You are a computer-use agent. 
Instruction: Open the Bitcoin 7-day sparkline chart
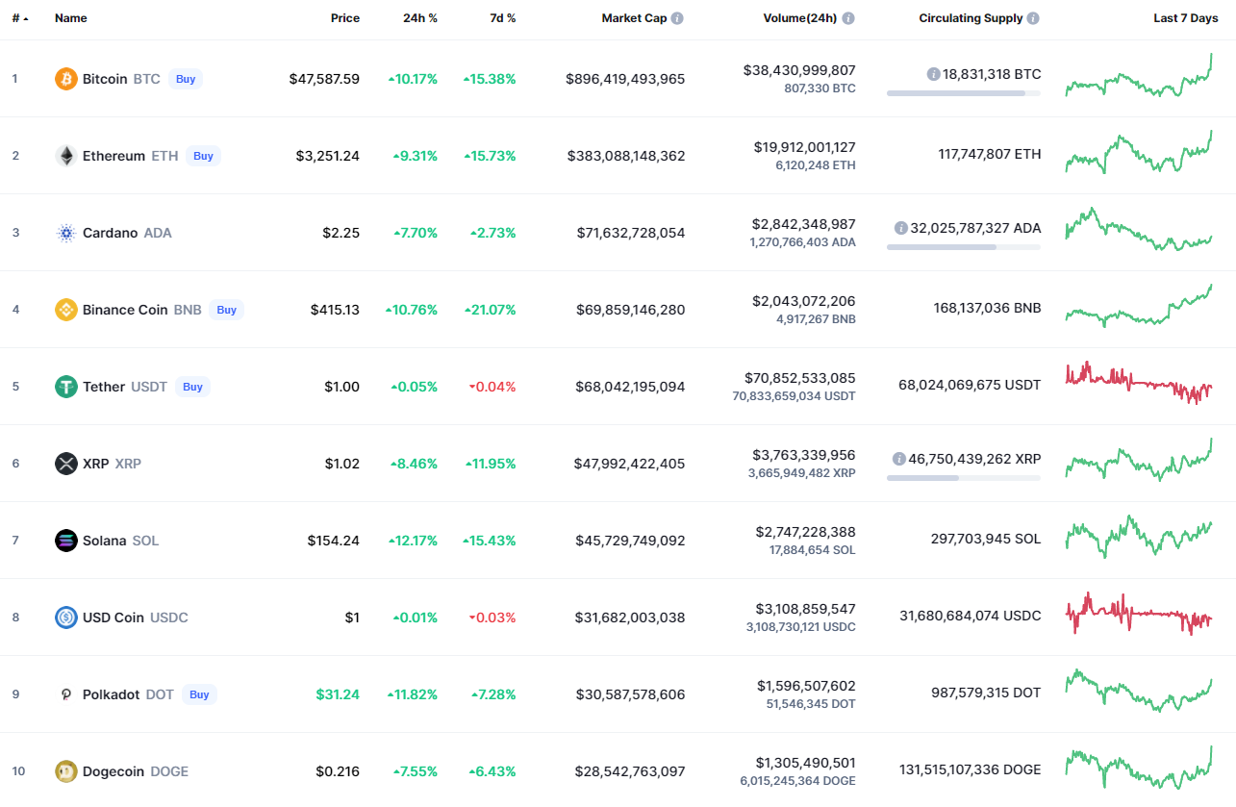(1139, 75)
